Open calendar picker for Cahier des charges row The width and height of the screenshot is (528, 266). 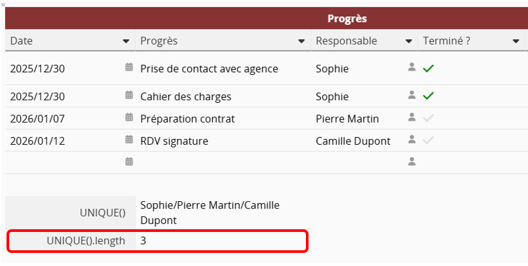pos(129,96)
